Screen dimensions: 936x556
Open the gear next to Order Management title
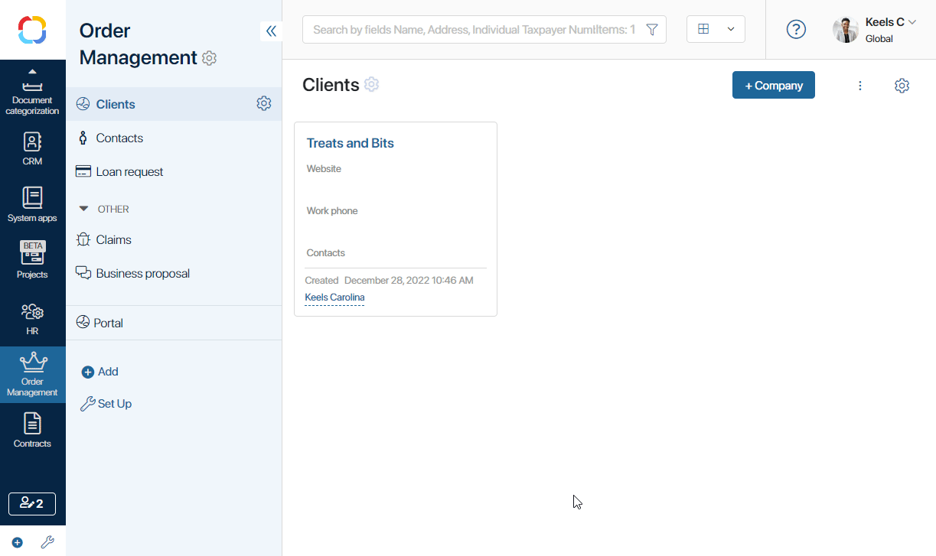(x=209, y=58)
